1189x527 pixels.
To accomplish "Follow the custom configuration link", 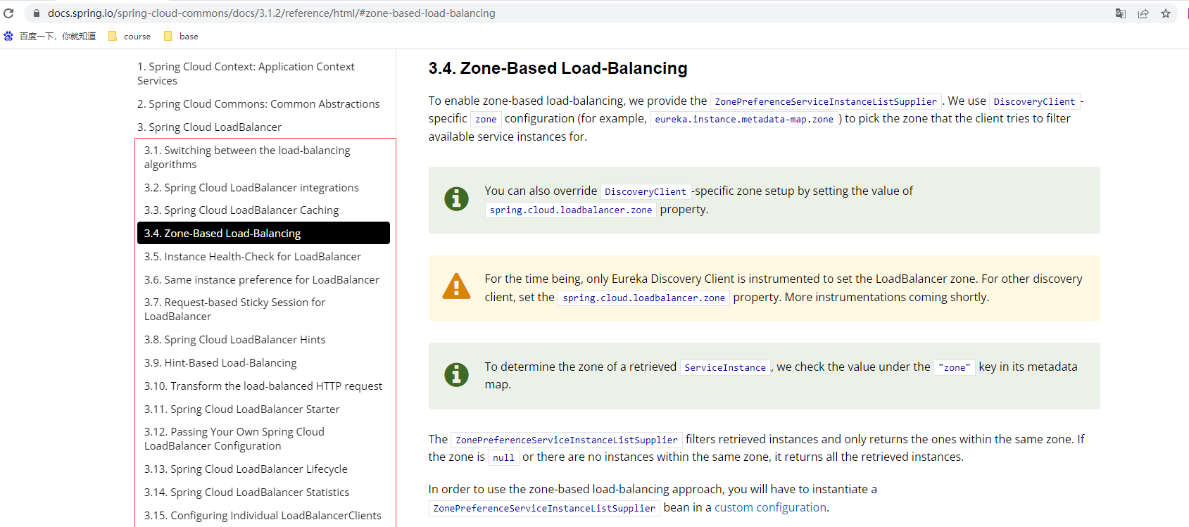I will click(x=770, y=507).
